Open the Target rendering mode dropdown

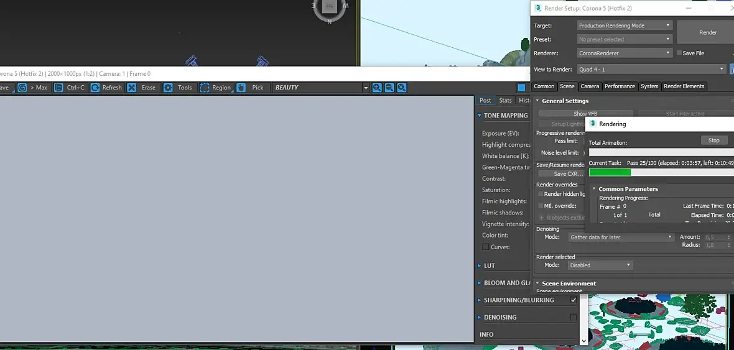(x=625, y=25)
